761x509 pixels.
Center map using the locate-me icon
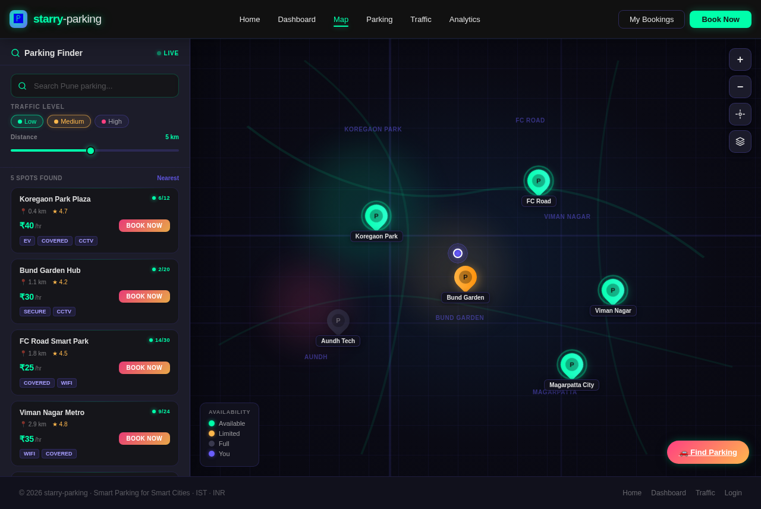740,114
